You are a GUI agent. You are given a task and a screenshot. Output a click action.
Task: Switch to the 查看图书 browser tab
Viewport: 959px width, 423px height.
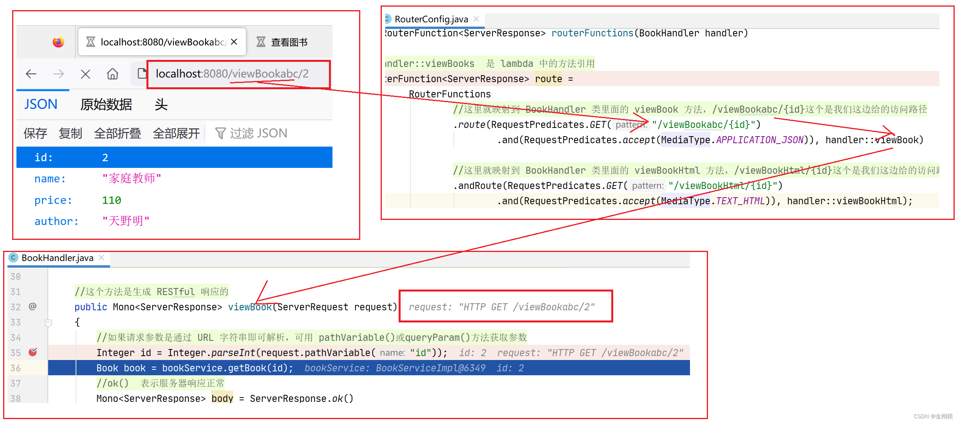[x=282, y=42]
